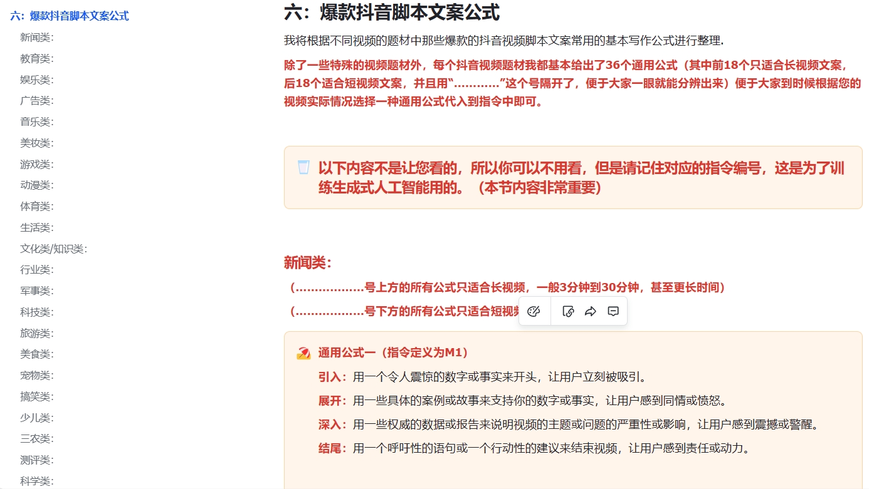Click the 结尾 line in formula M1
The width and height of the screenshot is (869, 489).
534,448
